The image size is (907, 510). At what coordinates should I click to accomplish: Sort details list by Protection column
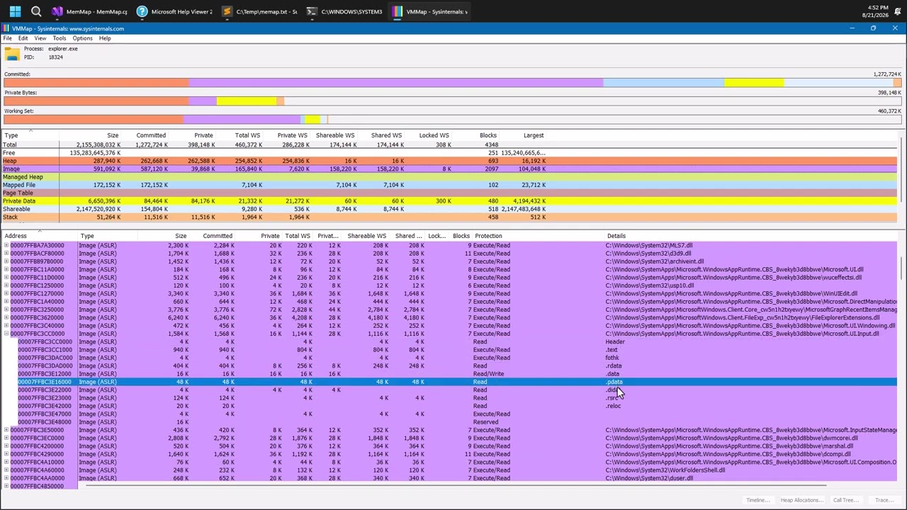(x=538, y=236)
